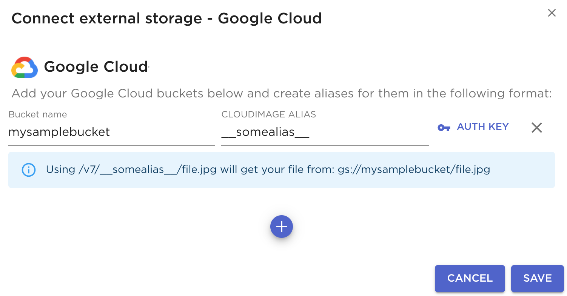Click the Google Cloud logo icon

pyautogui.click(x=25, y=67)
